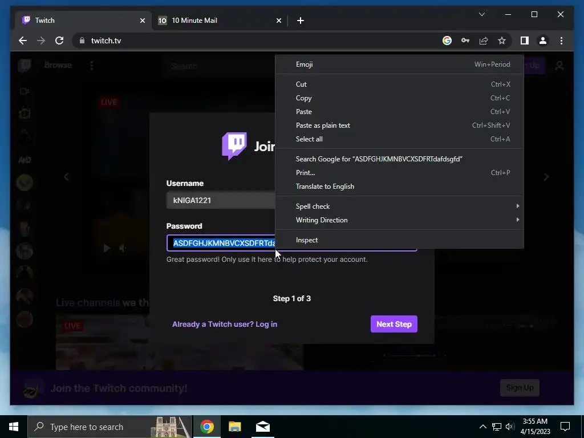Open the tab search chevron

(481, 14)
